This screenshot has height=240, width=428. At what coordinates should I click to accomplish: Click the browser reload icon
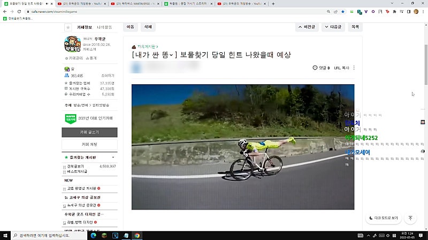[19, 12]
